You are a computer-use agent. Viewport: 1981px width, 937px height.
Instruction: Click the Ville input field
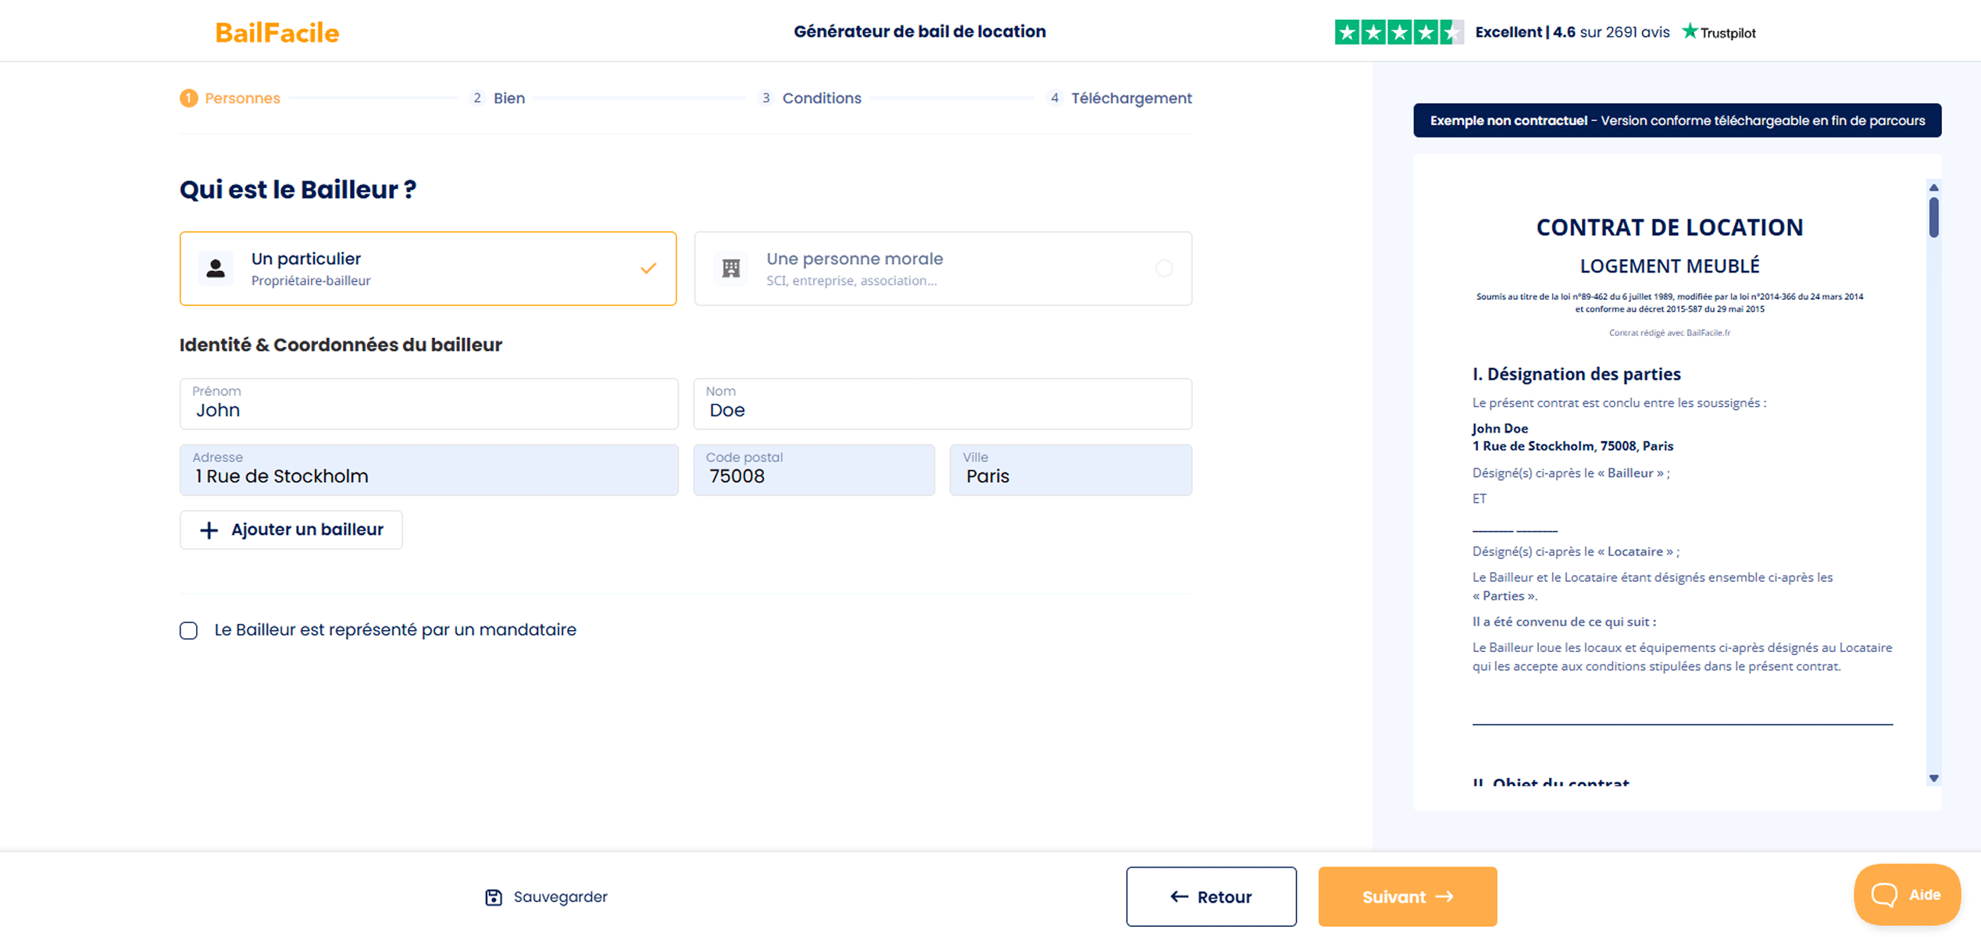click(x=1071, y=470)
